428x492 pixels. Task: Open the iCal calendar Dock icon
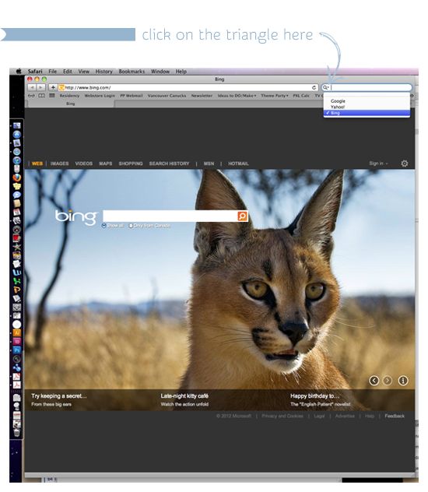[17, 212]
